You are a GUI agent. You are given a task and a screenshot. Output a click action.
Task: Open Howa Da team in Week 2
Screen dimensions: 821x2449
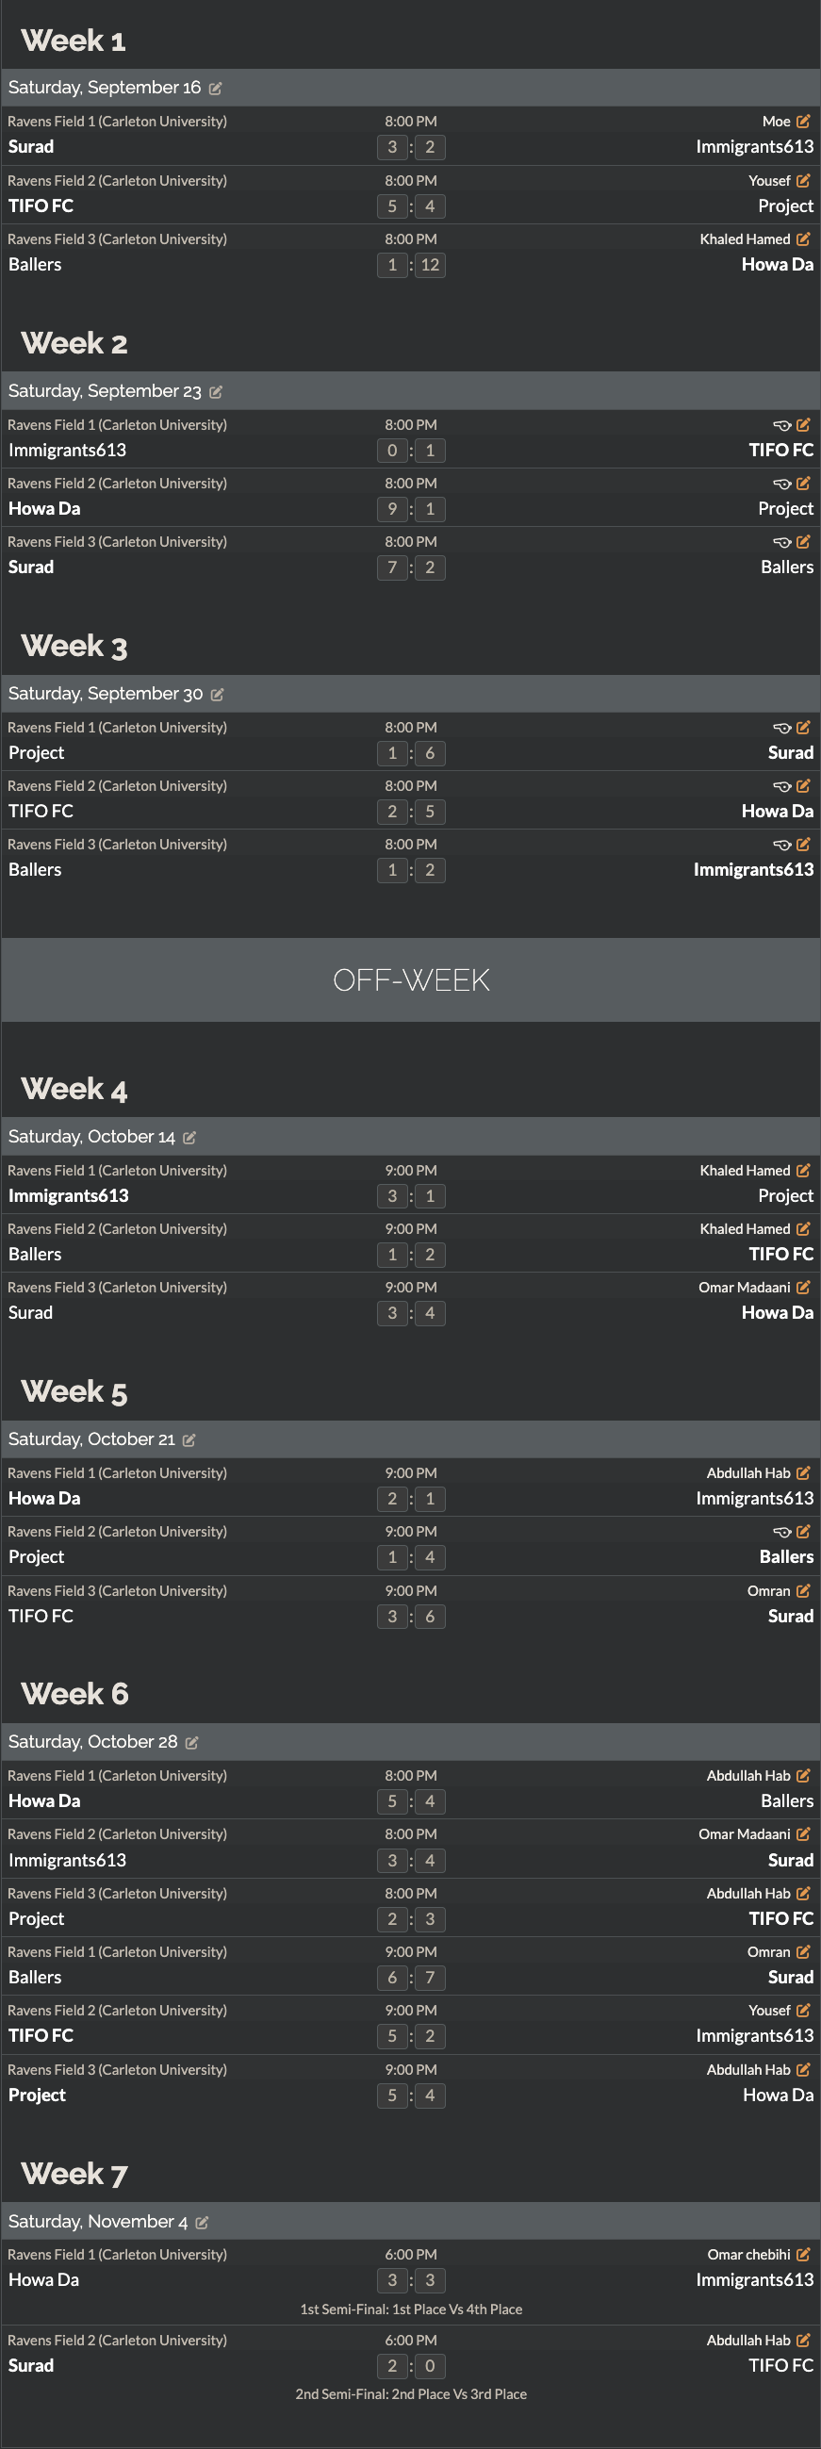tap(44, 509)
